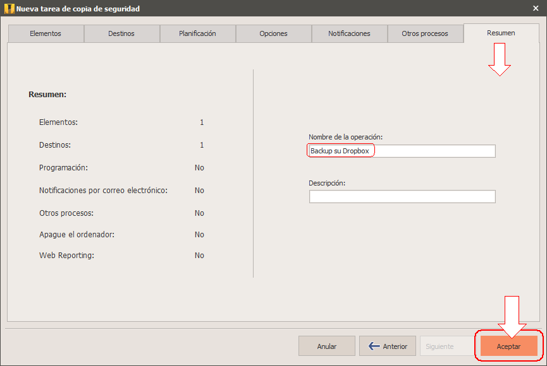The height and width of the screenshot is (366, 547).
Task: Open the Destinos tab
Action: pyautogui.click(x=121, y=34)
